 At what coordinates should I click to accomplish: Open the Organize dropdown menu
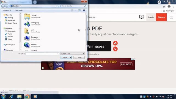pyautogui.click(x=7, y=10)
